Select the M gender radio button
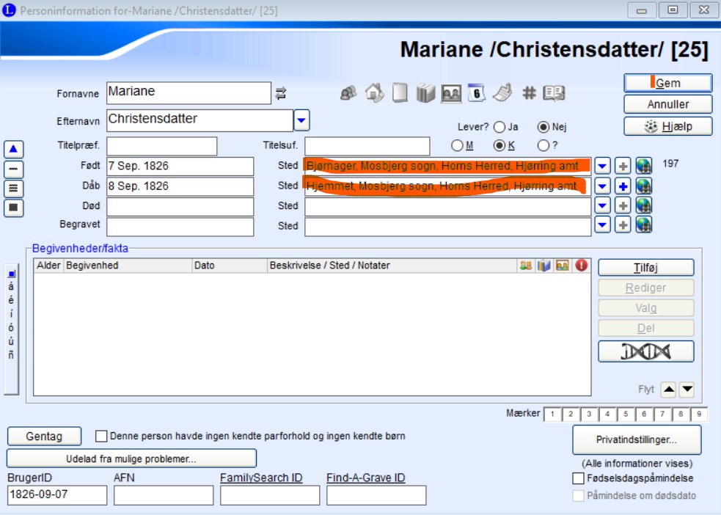Screen dimensions: 721x515 coord(457,146)
